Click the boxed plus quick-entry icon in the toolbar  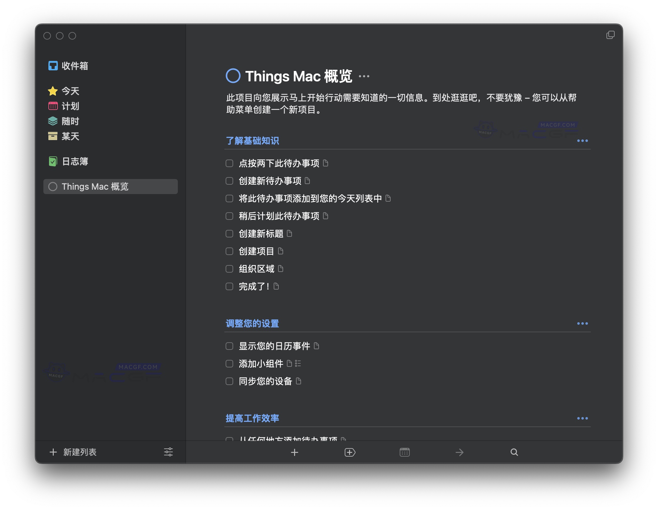349,452
